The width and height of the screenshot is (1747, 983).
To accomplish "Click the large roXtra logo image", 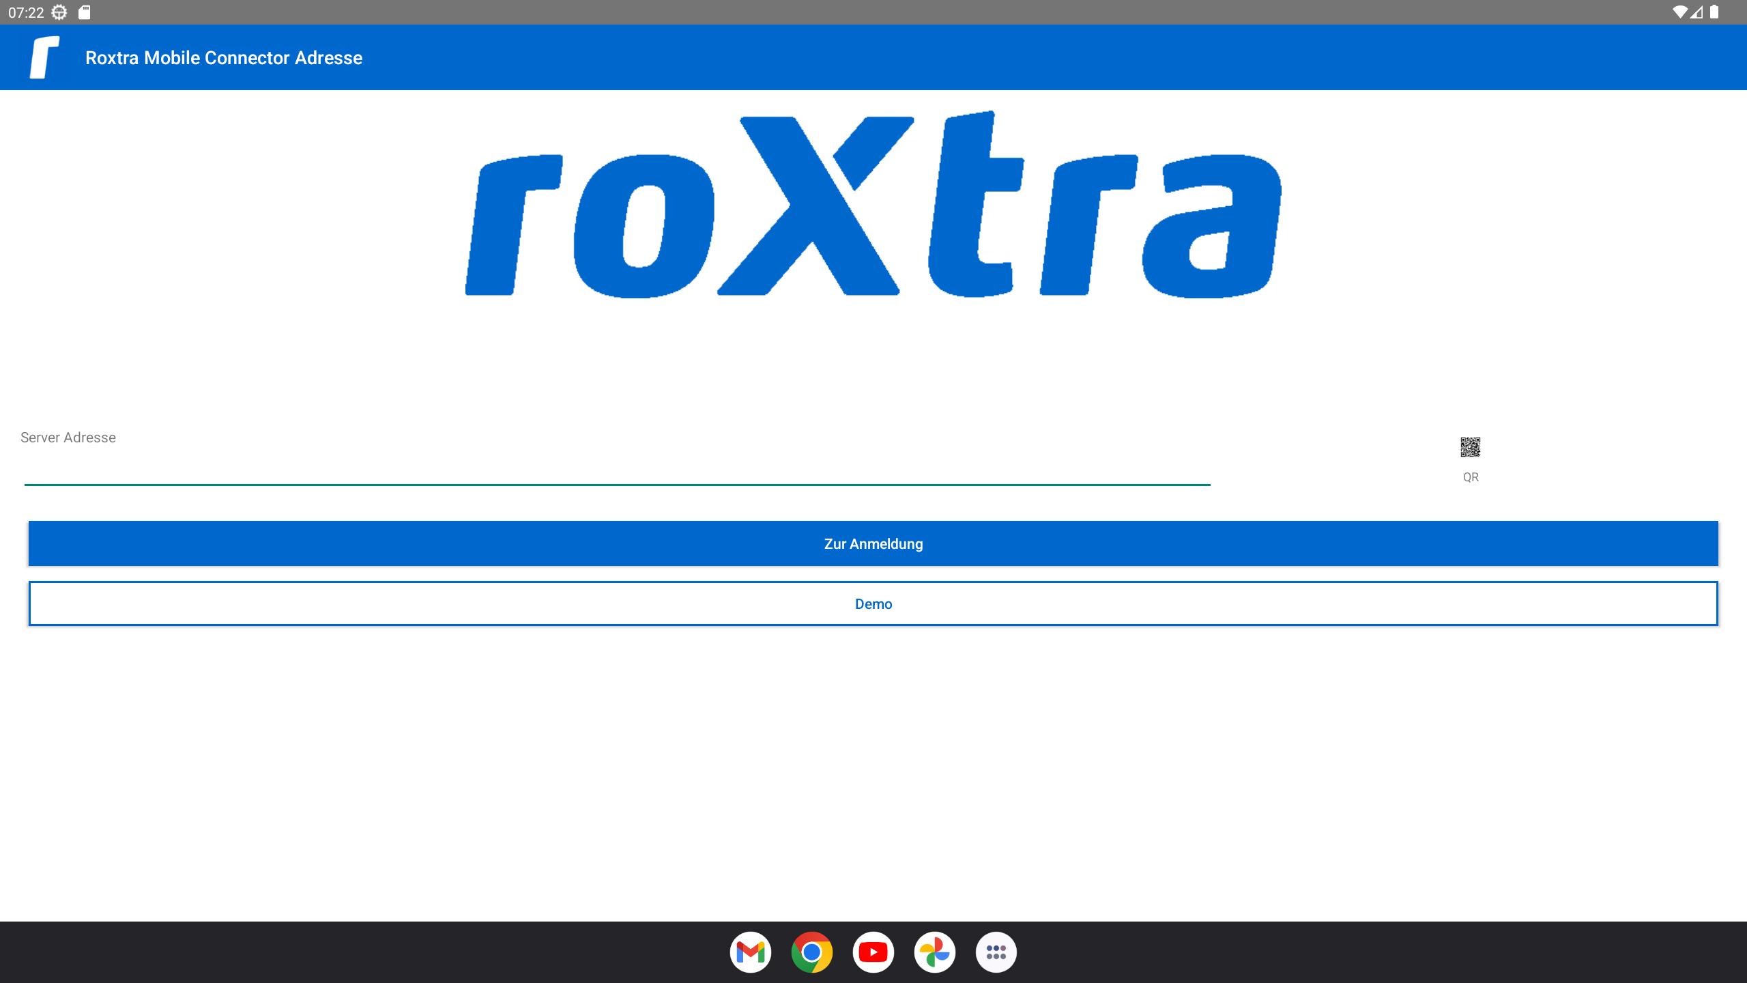I will coord(873,204).
